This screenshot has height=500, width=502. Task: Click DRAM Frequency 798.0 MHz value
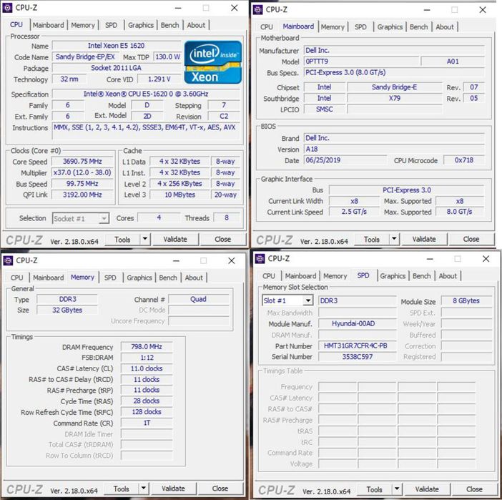[147, 347]
